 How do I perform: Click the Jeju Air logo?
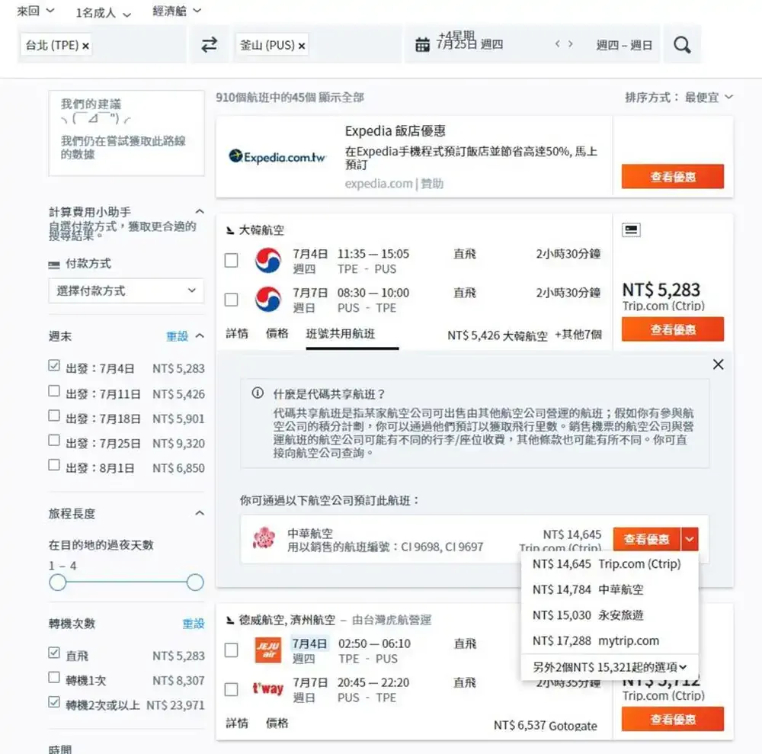tap(267, 650)
